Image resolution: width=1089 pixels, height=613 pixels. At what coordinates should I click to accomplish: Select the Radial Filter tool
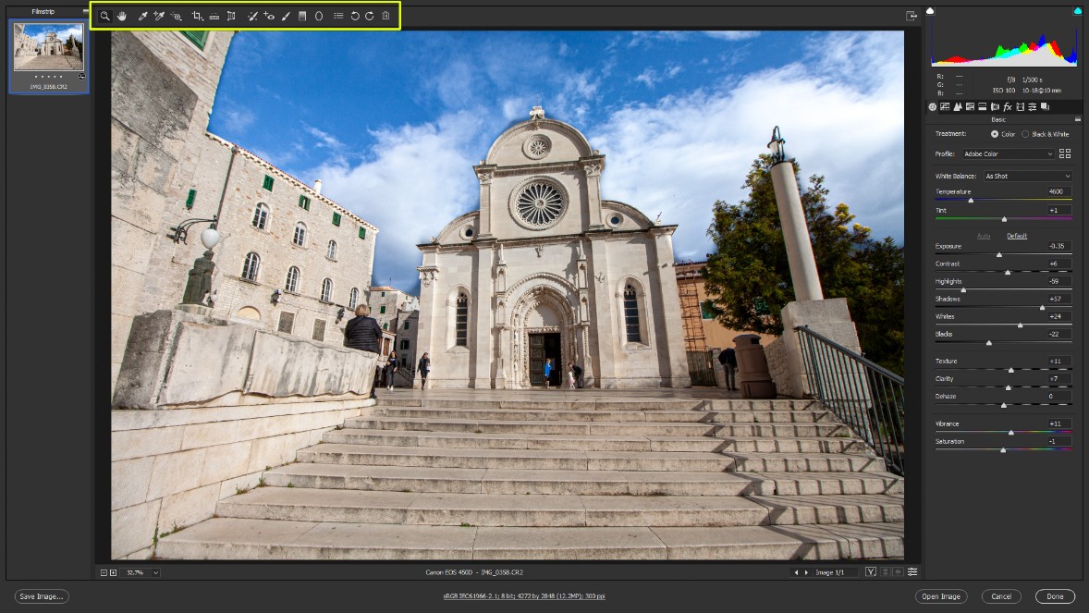(319, 16)
